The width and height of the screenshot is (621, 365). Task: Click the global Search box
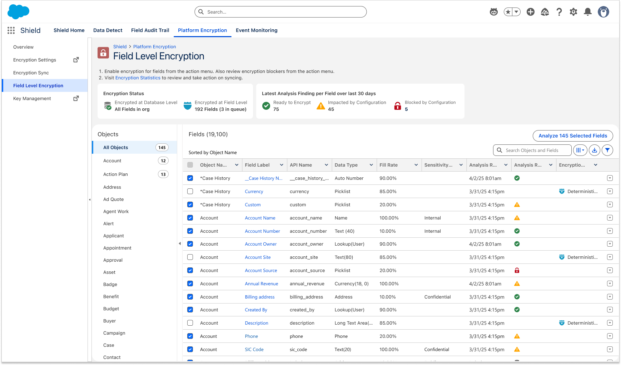[x=280, y=12]
